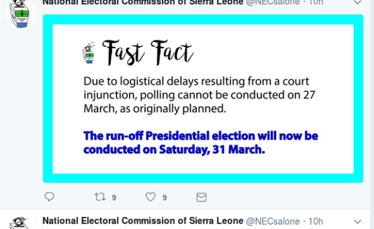This screenshot has width=374, height=229.
Task: Expand top tweet's chevron options menu
Action: (358, 2)
